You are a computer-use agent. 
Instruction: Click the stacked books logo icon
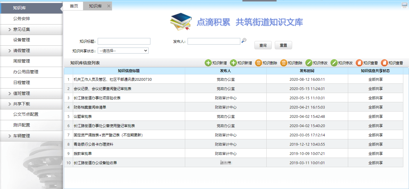tap(181, 22)
